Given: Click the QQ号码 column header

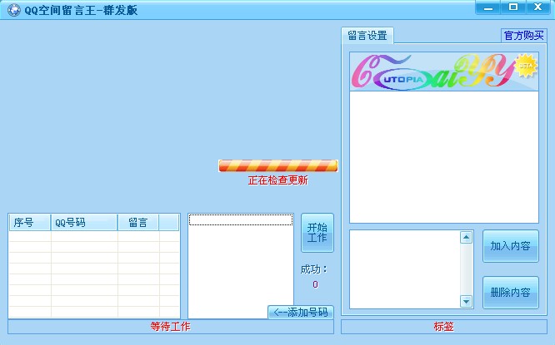Looking at the screenshot, I should [x=84, y=223].
